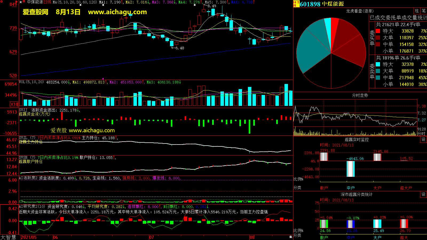Image resolution: width=427 pixels, height=240 pixels.
Task: Click the red gear icon beside the star
Action: point(24,2)
